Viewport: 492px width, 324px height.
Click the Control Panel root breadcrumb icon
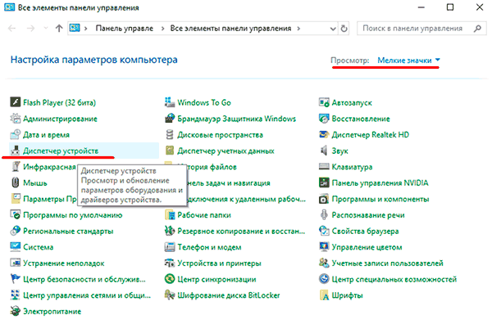tap(75, 28)
